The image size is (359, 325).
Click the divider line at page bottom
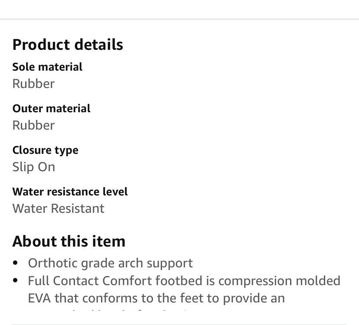tap(185, 324)
